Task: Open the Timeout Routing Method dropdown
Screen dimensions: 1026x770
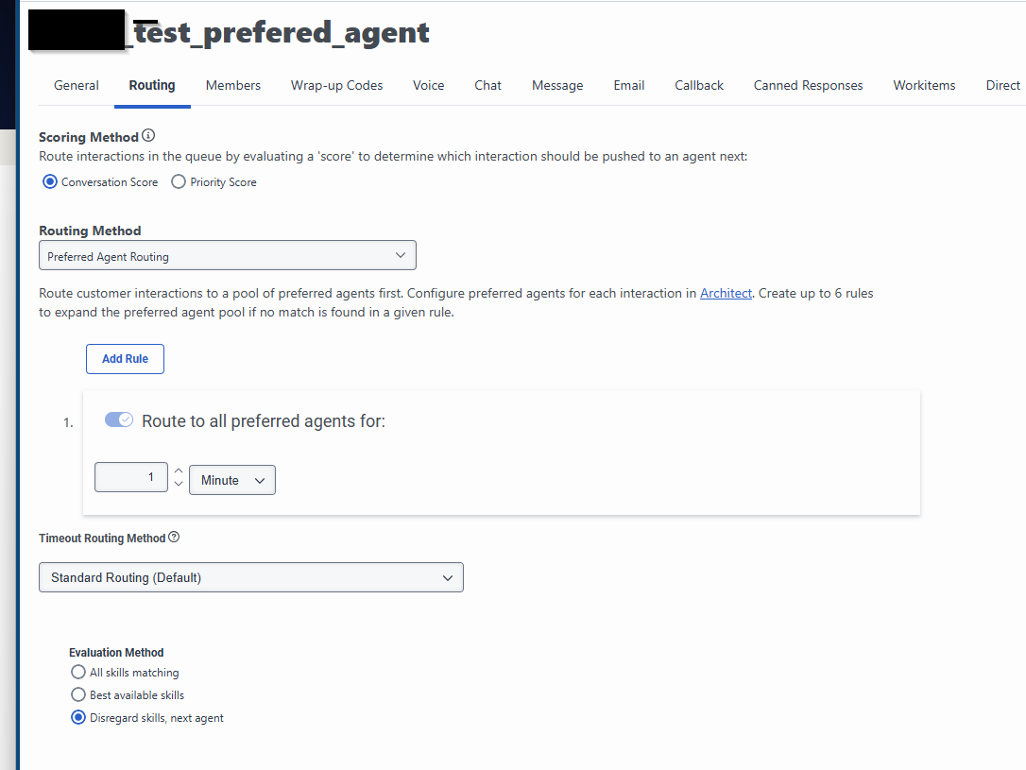Action: pos(250,577)
